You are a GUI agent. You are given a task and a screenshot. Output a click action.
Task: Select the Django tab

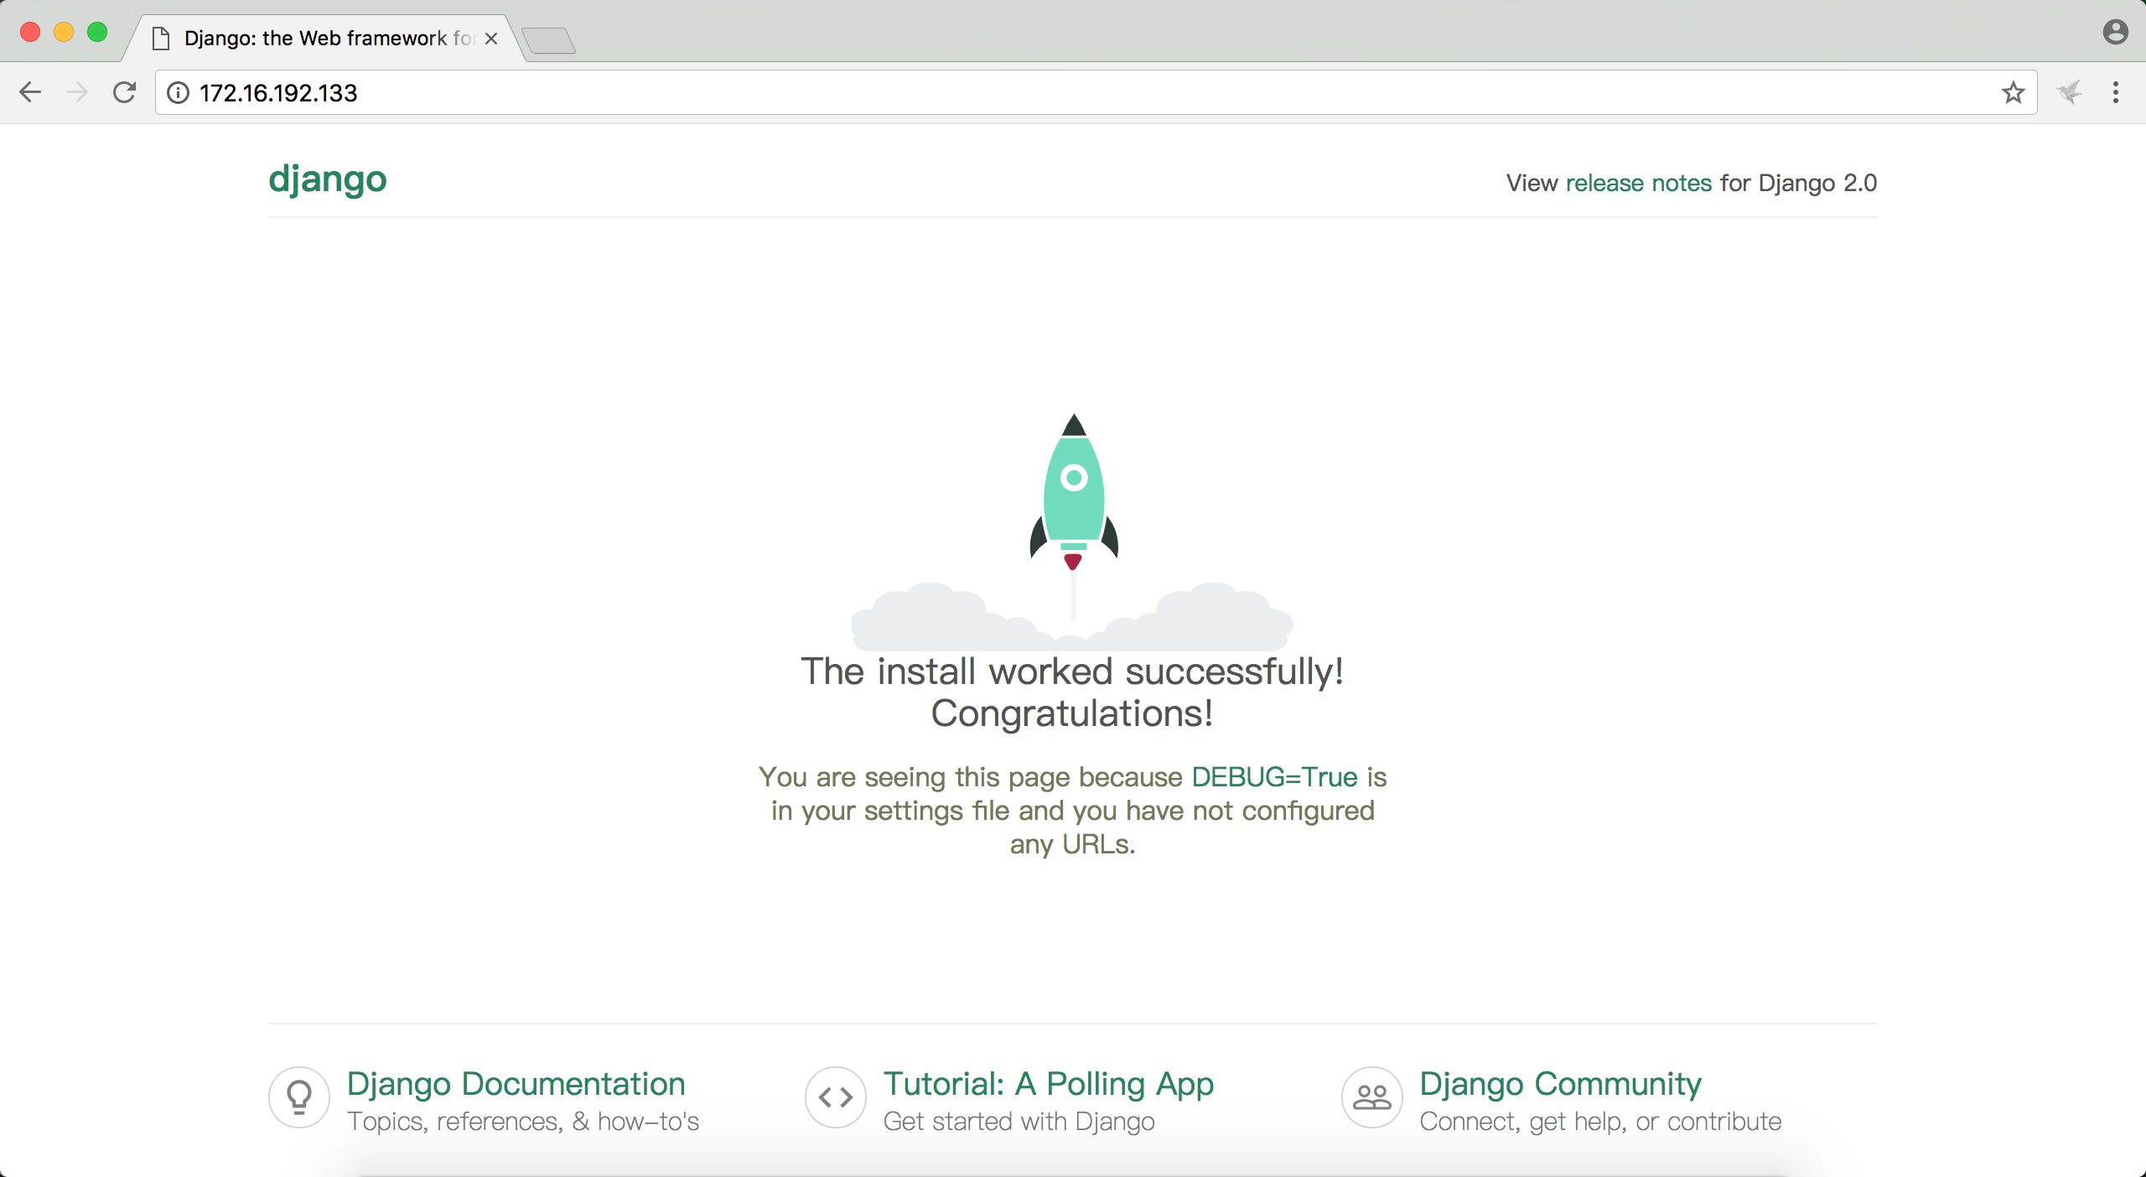click(x=319, y=39)
